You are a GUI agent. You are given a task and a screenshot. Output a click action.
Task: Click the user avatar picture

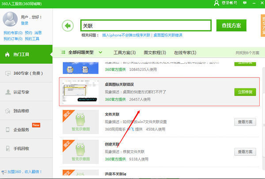point(10,18)
